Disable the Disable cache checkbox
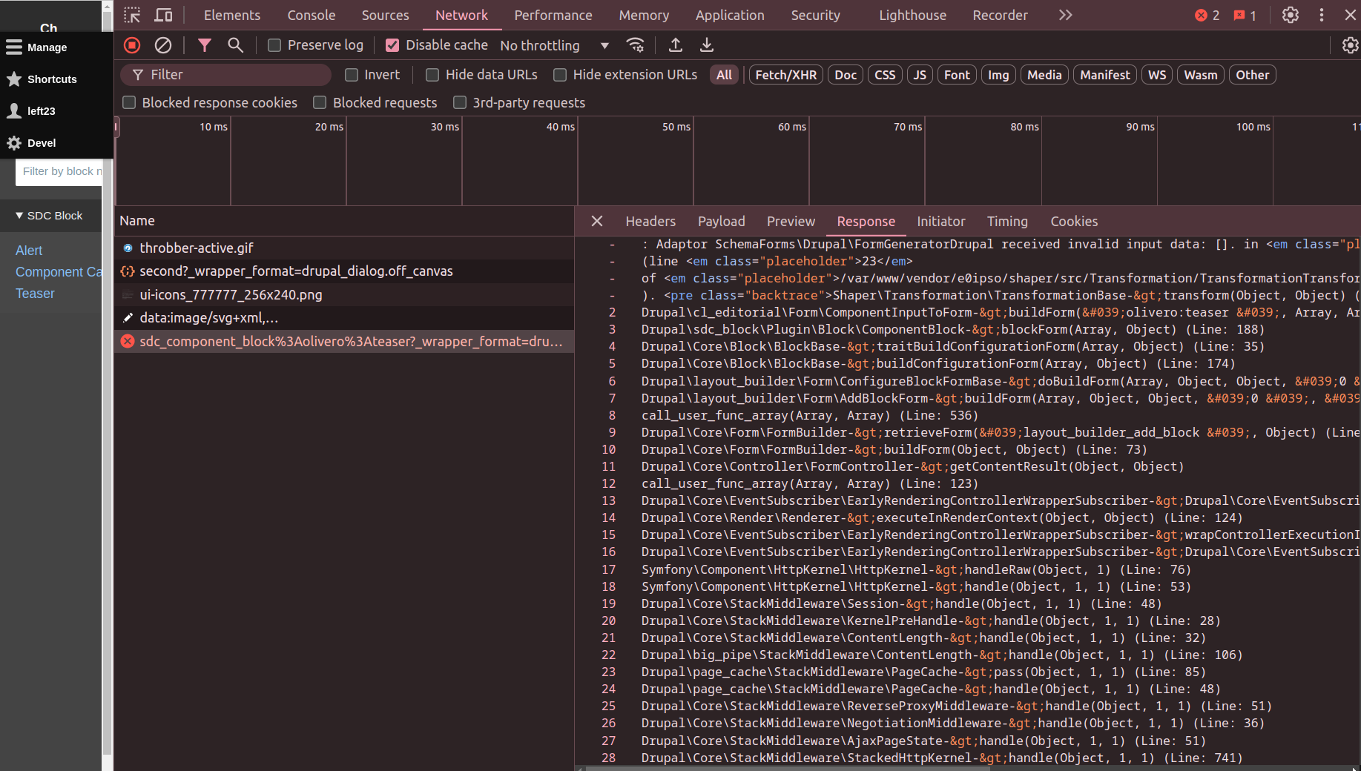 point(392,45)
